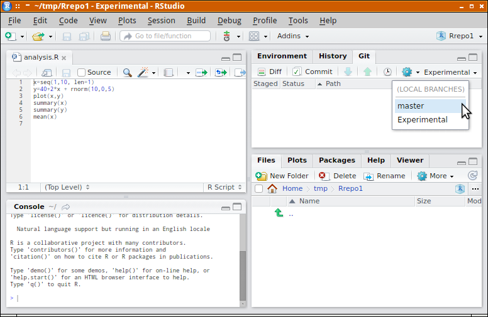This screenshot has height=317, width=488.
Task: Open the panes layout dropdown arrow
Action: coord(265,36)
